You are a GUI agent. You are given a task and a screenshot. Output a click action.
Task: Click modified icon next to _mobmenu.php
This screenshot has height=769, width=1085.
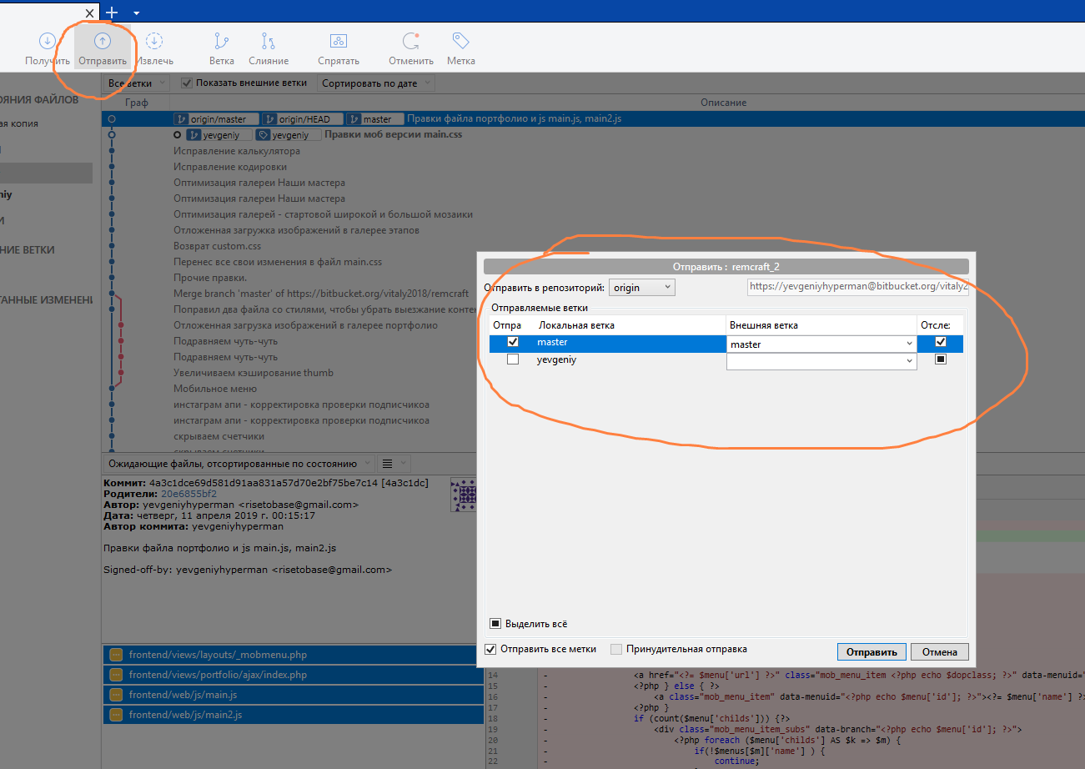tap(116, 655)
